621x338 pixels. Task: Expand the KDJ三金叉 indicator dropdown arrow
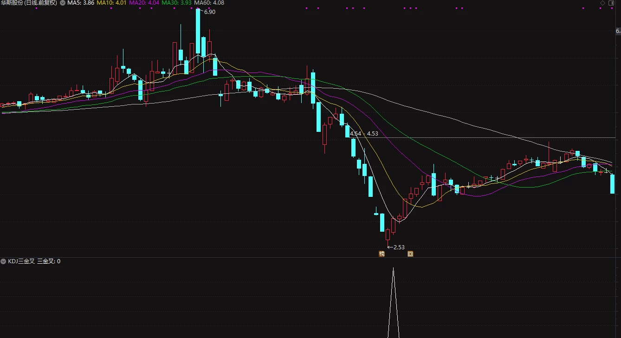coord(4,261)
